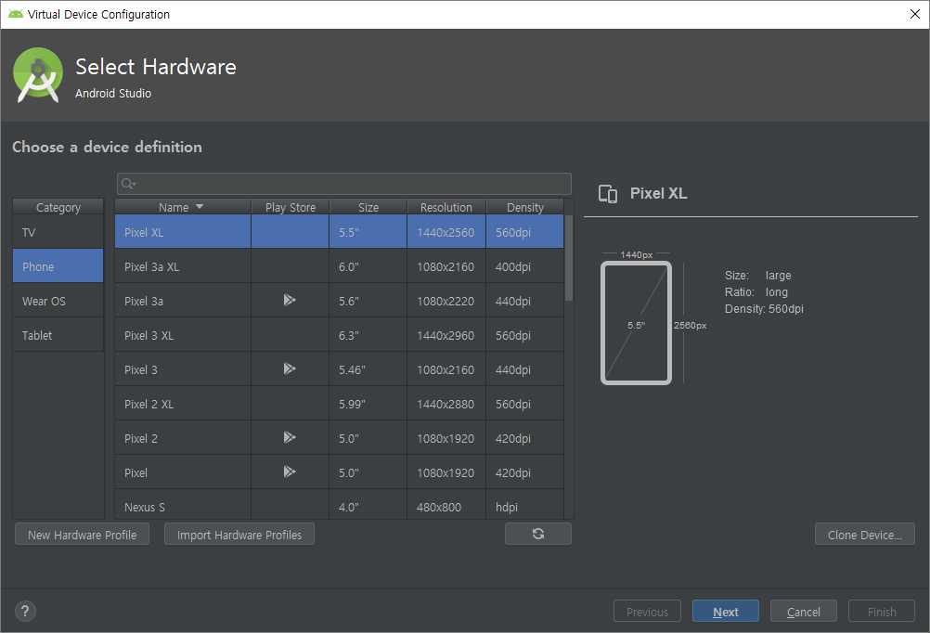The image size is (930, 633).
Task: Click the 480x800 resolution cell
Action: coord(446,506)
